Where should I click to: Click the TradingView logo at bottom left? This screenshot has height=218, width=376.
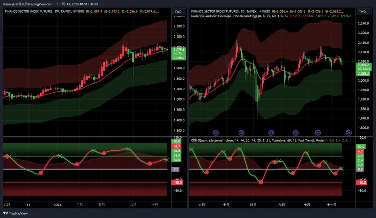[15, 213]
